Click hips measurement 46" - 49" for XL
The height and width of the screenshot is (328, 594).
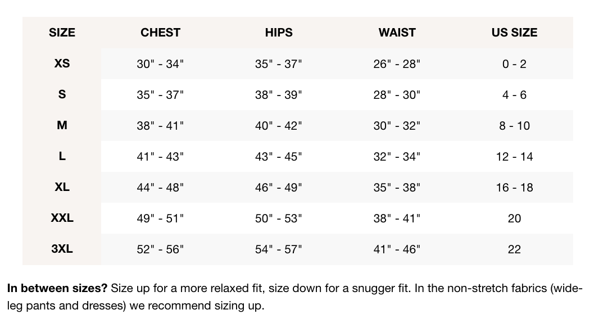click(x=279, y=188)
